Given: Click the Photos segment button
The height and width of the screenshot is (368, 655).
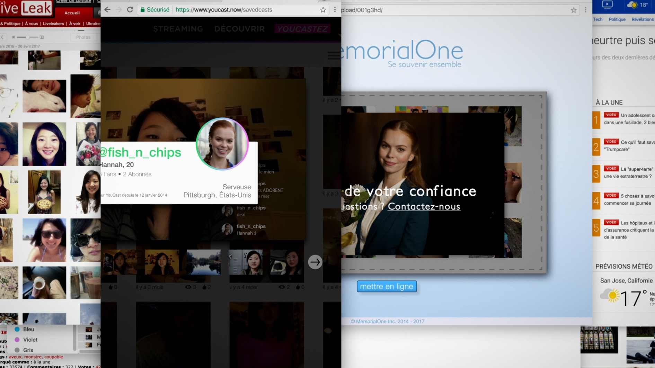Looking at the screenshot, I should point(83,37).
